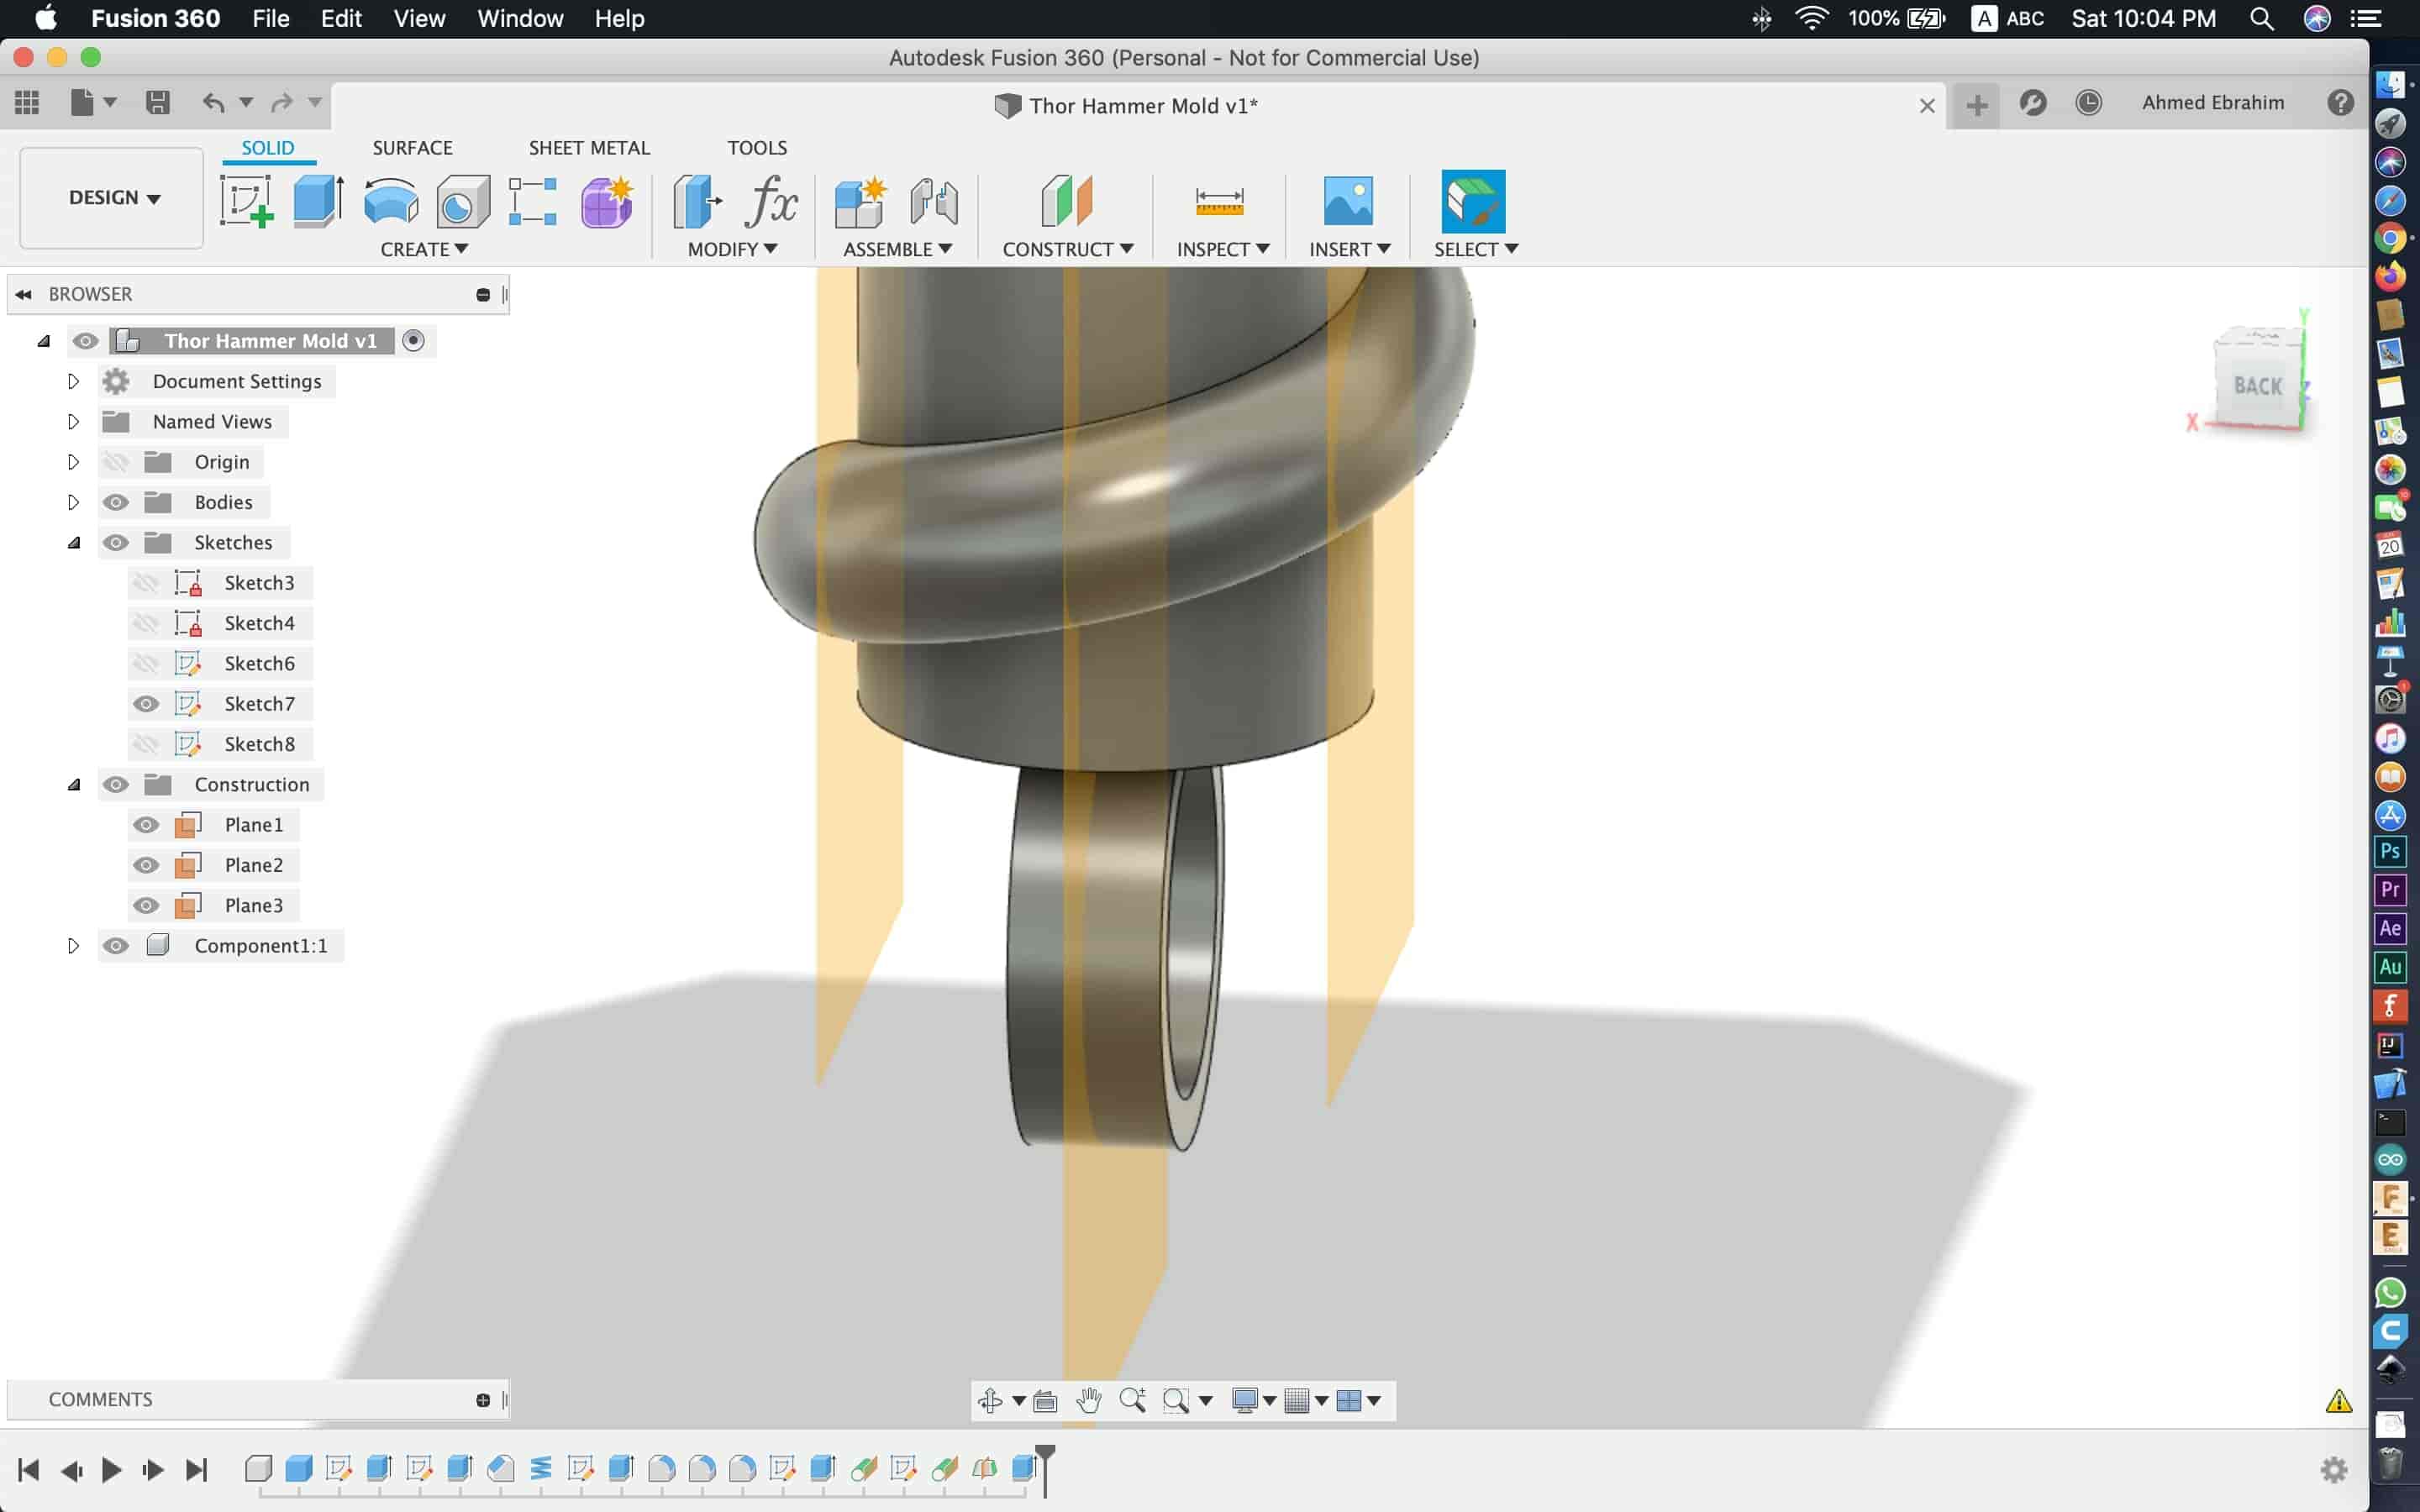
Task: Jump to timeline beginning
Action: [x=28, y=1469]
